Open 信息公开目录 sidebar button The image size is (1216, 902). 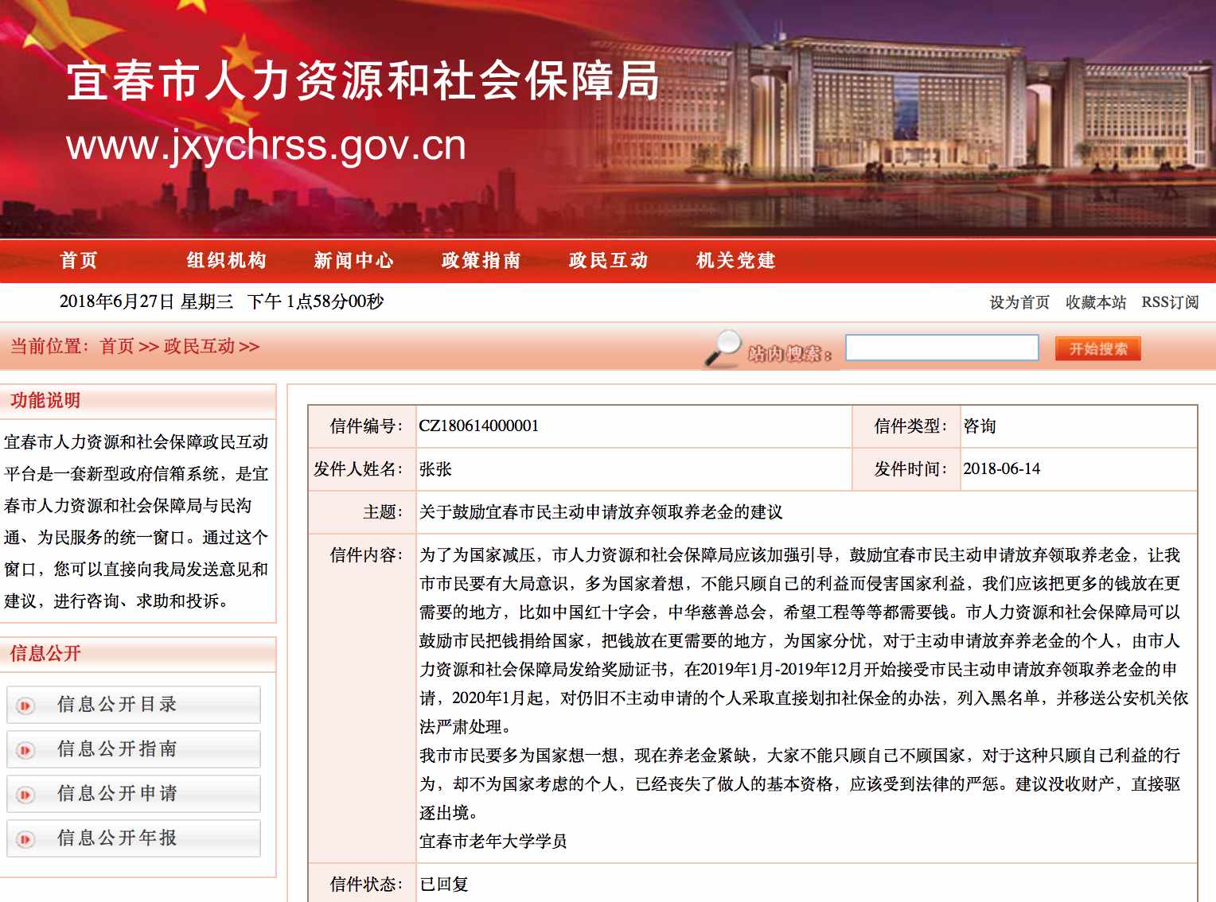(x=134, y=705)
